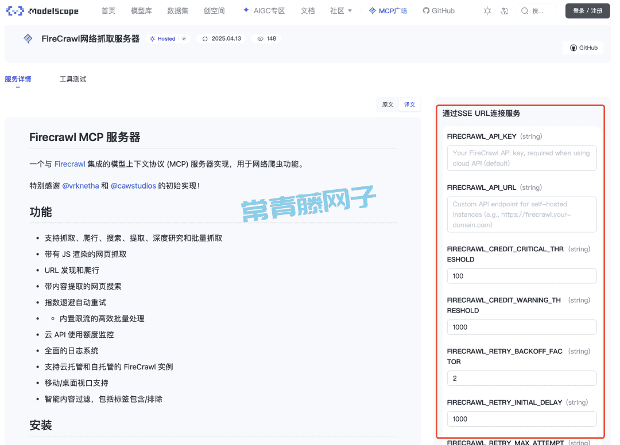Click the 全面的日志系统 bullet
This screenshot has height=445, width=620.
point(71,350)
